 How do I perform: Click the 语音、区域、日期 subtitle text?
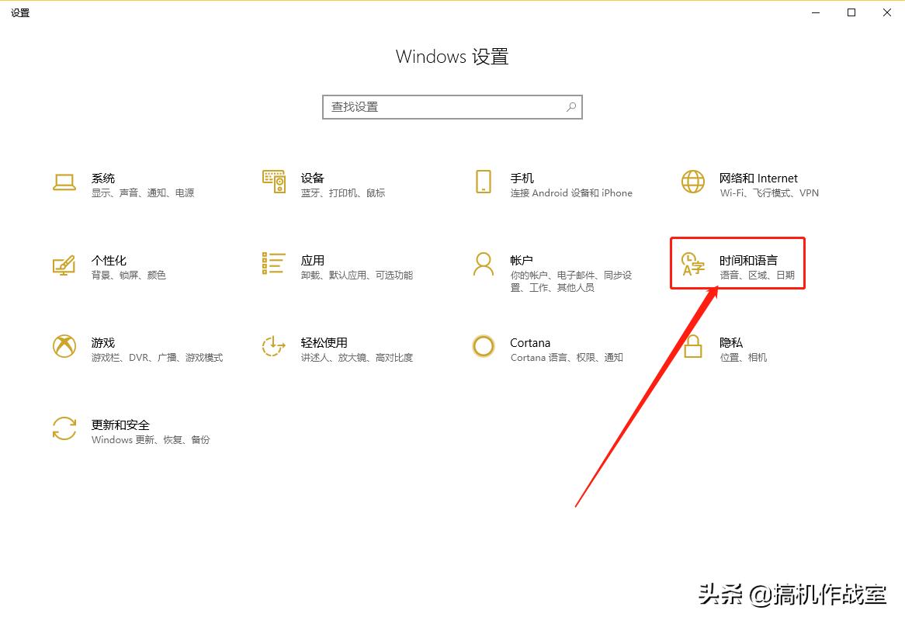(x=759, y=275)
